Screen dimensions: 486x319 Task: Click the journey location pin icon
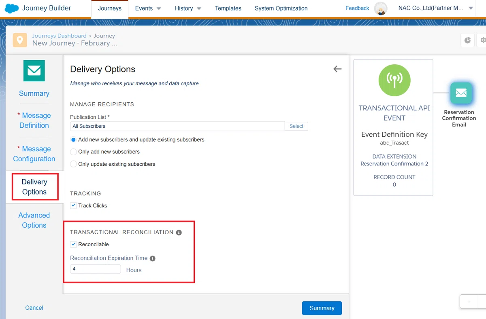20,40
